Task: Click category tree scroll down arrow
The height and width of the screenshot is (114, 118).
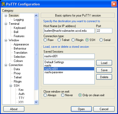Action: [x=36, y=102]
